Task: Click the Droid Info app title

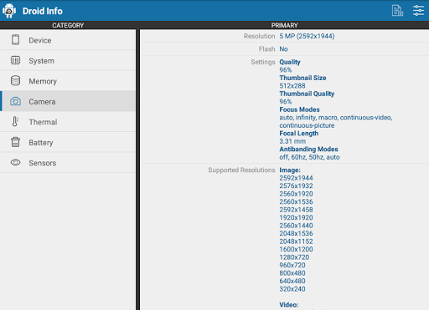Action: 43,11
